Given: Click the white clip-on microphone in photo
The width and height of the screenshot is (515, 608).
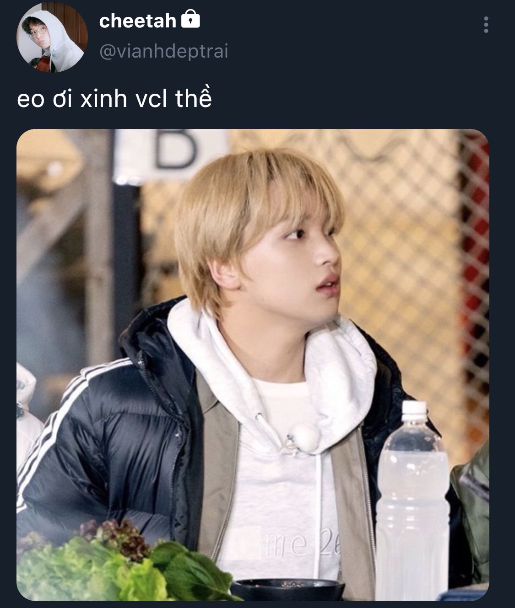Looking at the screenshot, I should point(302,436).
